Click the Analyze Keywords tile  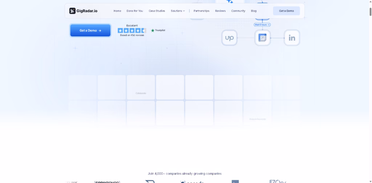258,113
